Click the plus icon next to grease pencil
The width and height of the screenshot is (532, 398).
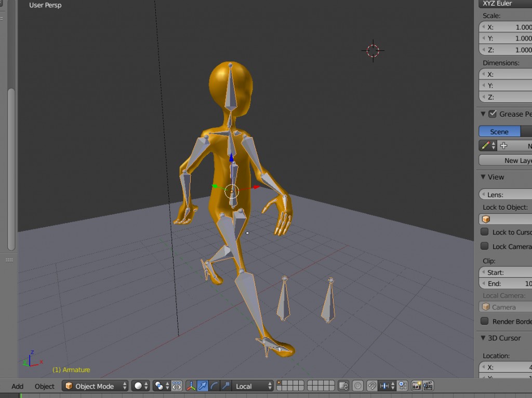click(503, 145)
